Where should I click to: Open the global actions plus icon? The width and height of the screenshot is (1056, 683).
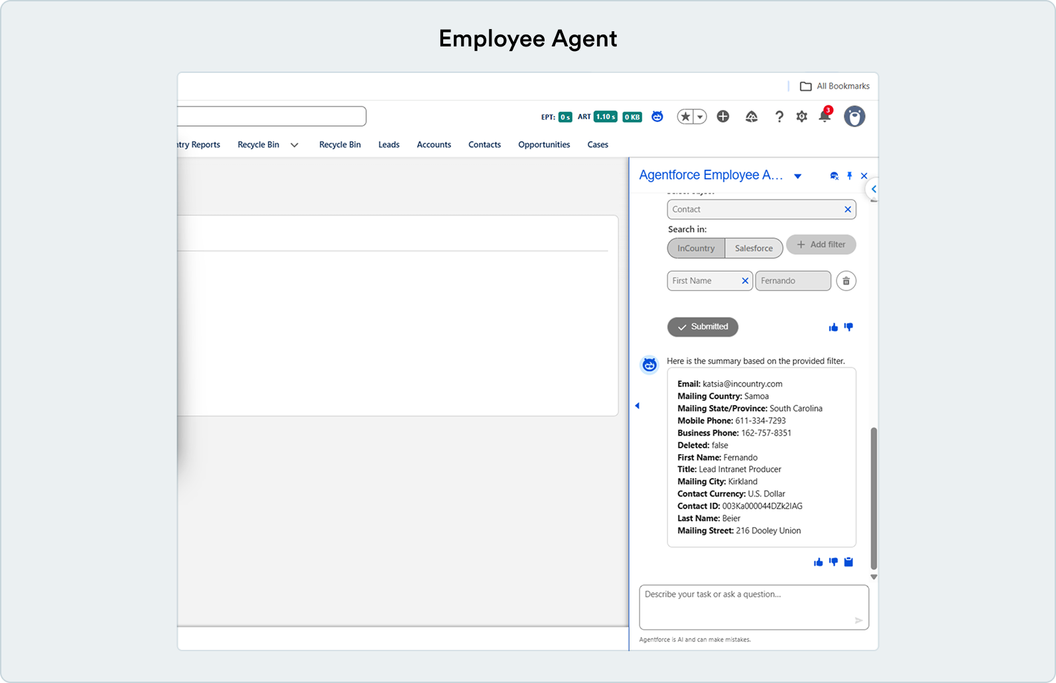(x=723, y=117)
